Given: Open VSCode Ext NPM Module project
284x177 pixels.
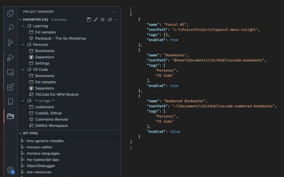Looking at the screenshot, I should [57, 94].
